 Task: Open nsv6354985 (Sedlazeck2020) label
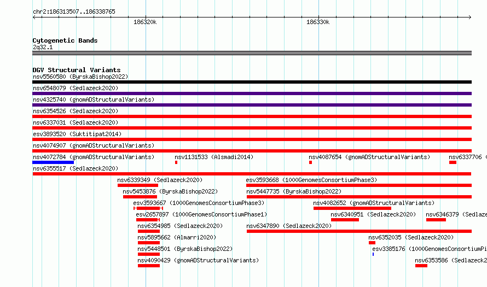[180, 226]
